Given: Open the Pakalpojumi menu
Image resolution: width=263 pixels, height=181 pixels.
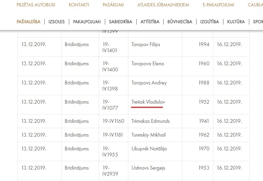Looking at the screenshot, I should (x=87, y=22).
